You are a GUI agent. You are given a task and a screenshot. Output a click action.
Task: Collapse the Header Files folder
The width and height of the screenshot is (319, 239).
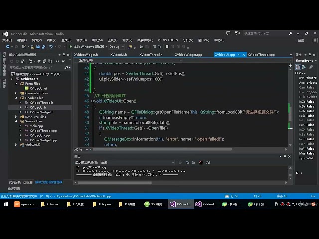[x=16, y=98]
